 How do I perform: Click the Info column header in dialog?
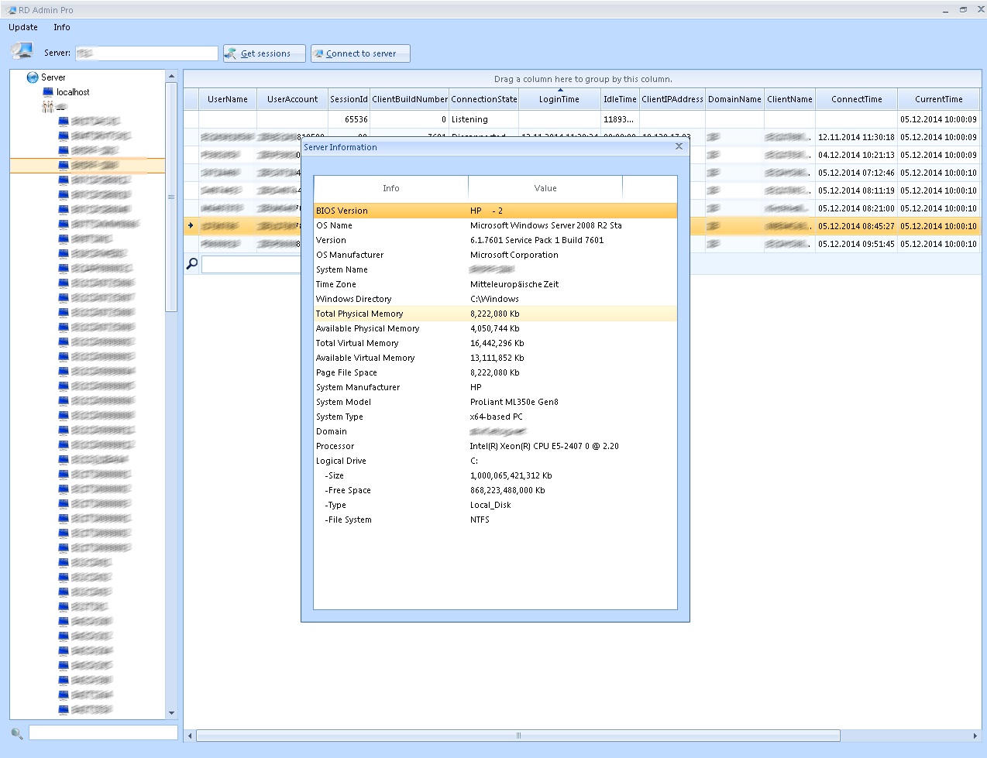(391, 188)
